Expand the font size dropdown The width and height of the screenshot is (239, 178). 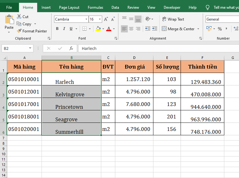(x=100, y=19)
